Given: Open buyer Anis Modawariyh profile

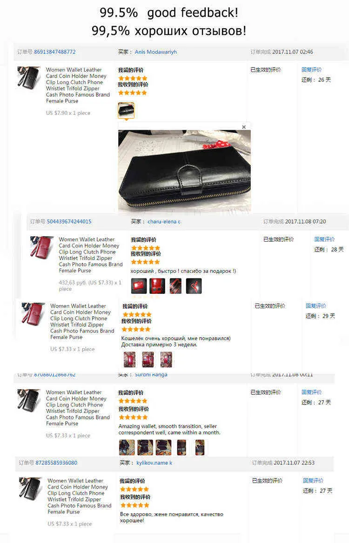Looking at the screenshot, I should click(155, 52).
